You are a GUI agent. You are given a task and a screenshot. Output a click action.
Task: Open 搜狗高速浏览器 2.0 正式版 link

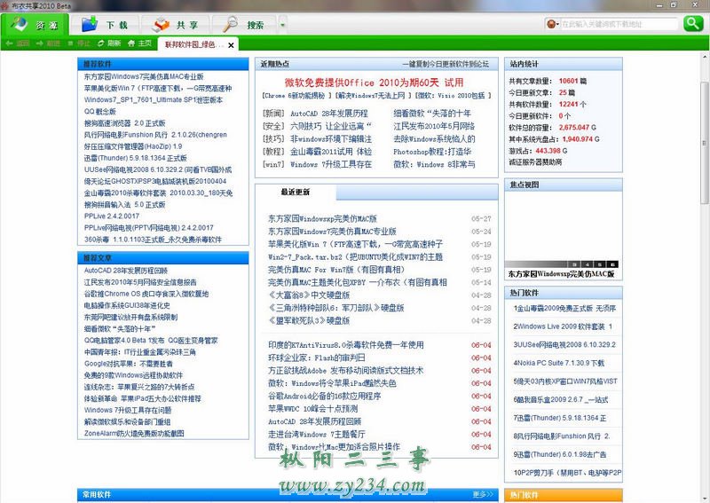124,123
